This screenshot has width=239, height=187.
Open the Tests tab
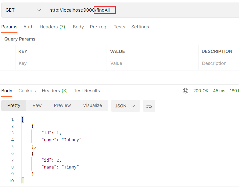point(119,27)
